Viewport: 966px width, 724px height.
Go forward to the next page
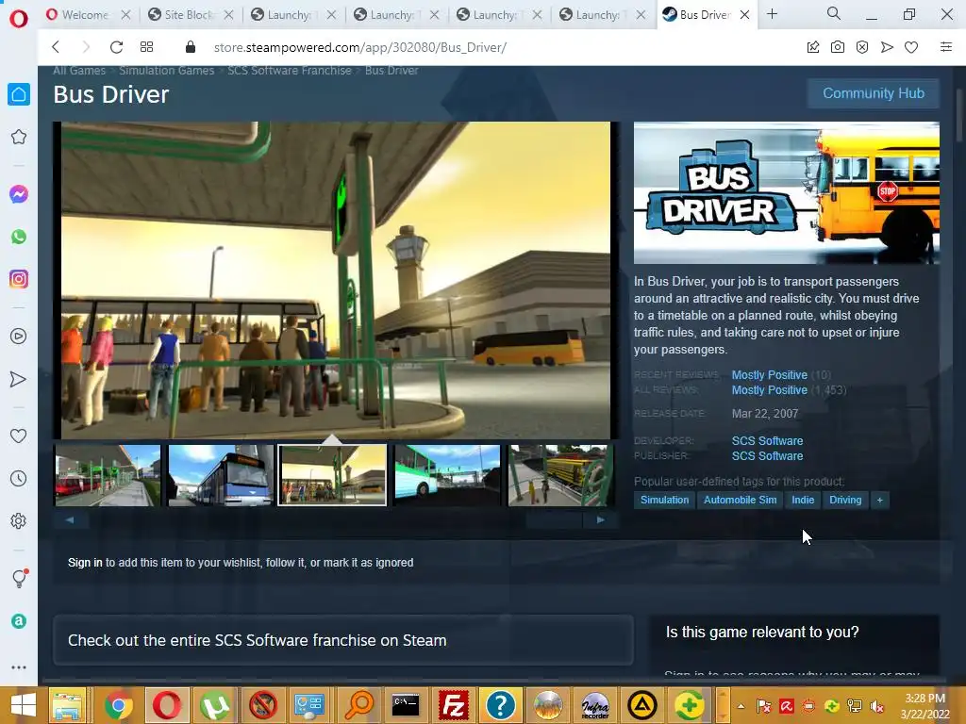click(86, 47)
